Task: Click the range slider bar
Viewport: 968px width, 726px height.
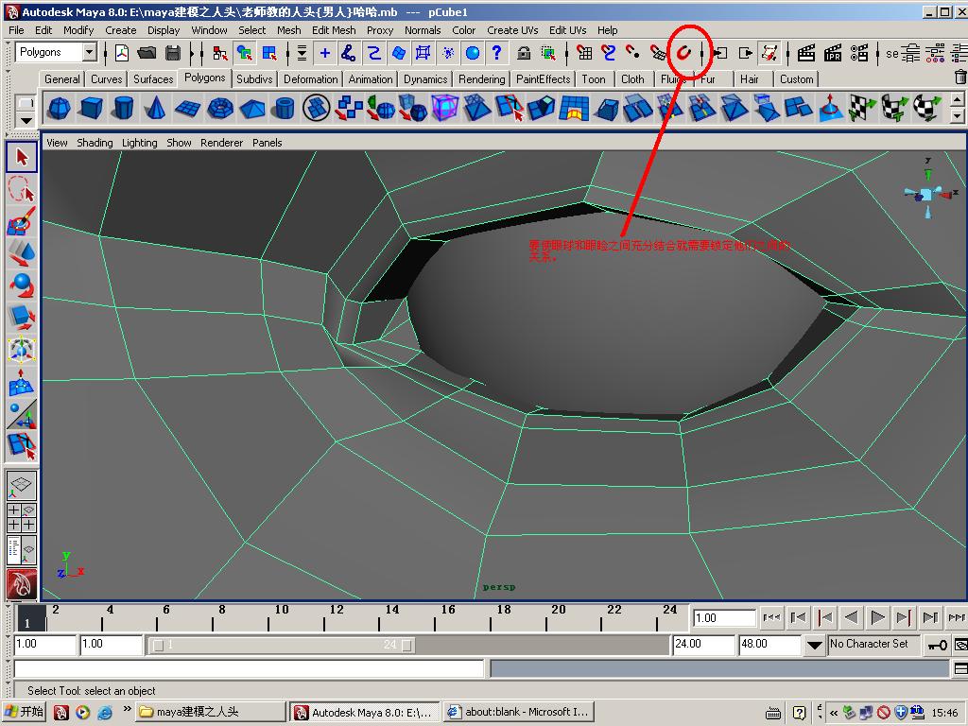Action: click(x=284, y=645)
